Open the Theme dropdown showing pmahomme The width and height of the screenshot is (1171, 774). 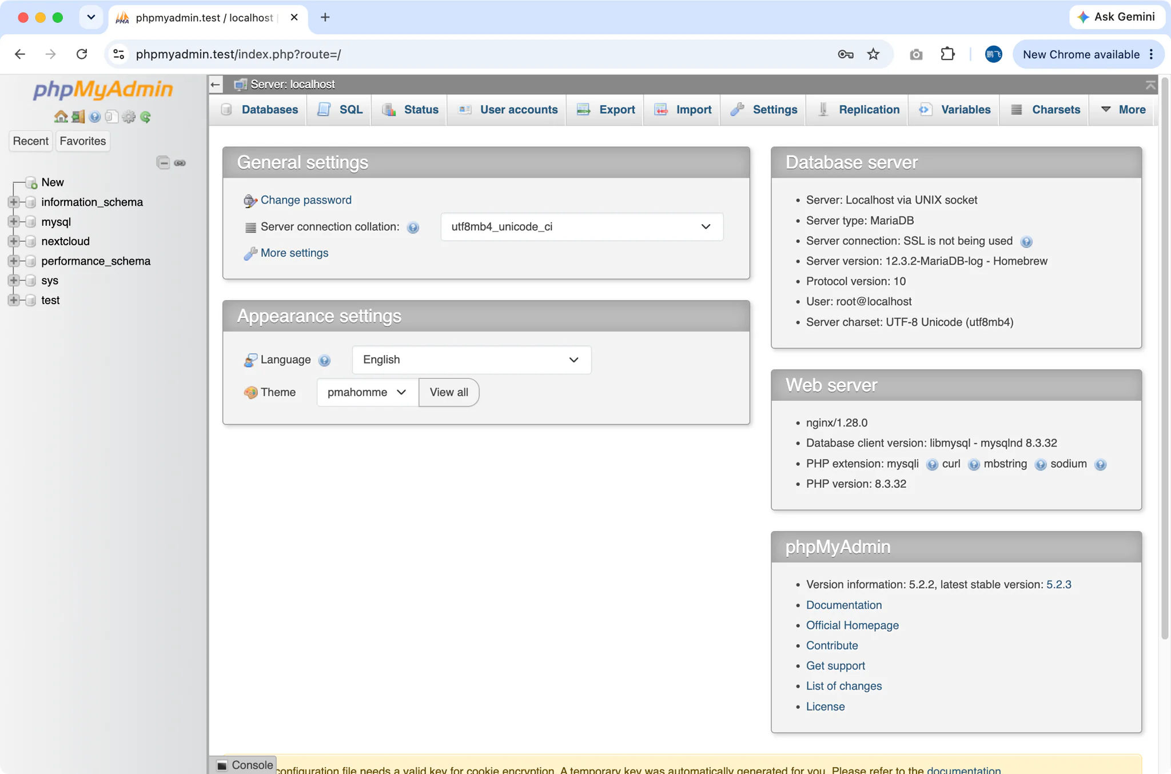[367, 393]
